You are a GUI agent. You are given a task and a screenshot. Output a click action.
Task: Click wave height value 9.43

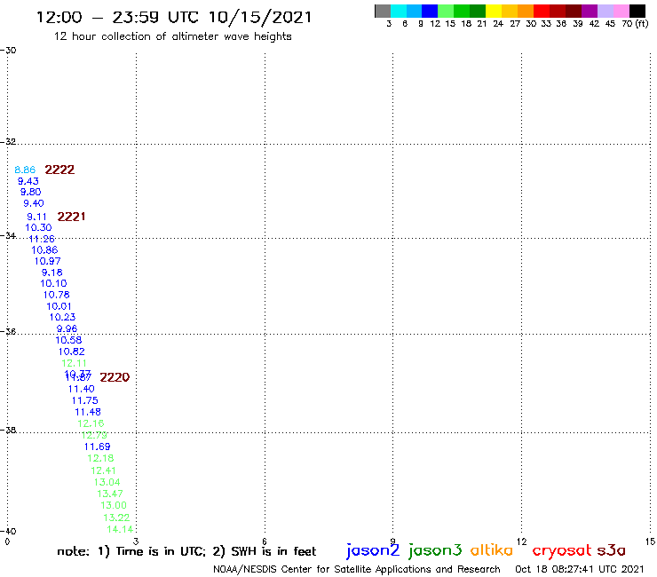tap(28, 181)
